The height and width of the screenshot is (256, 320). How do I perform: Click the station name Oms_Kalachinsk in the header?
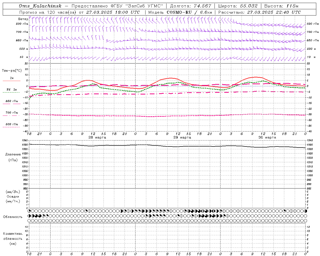click(40, 6)
